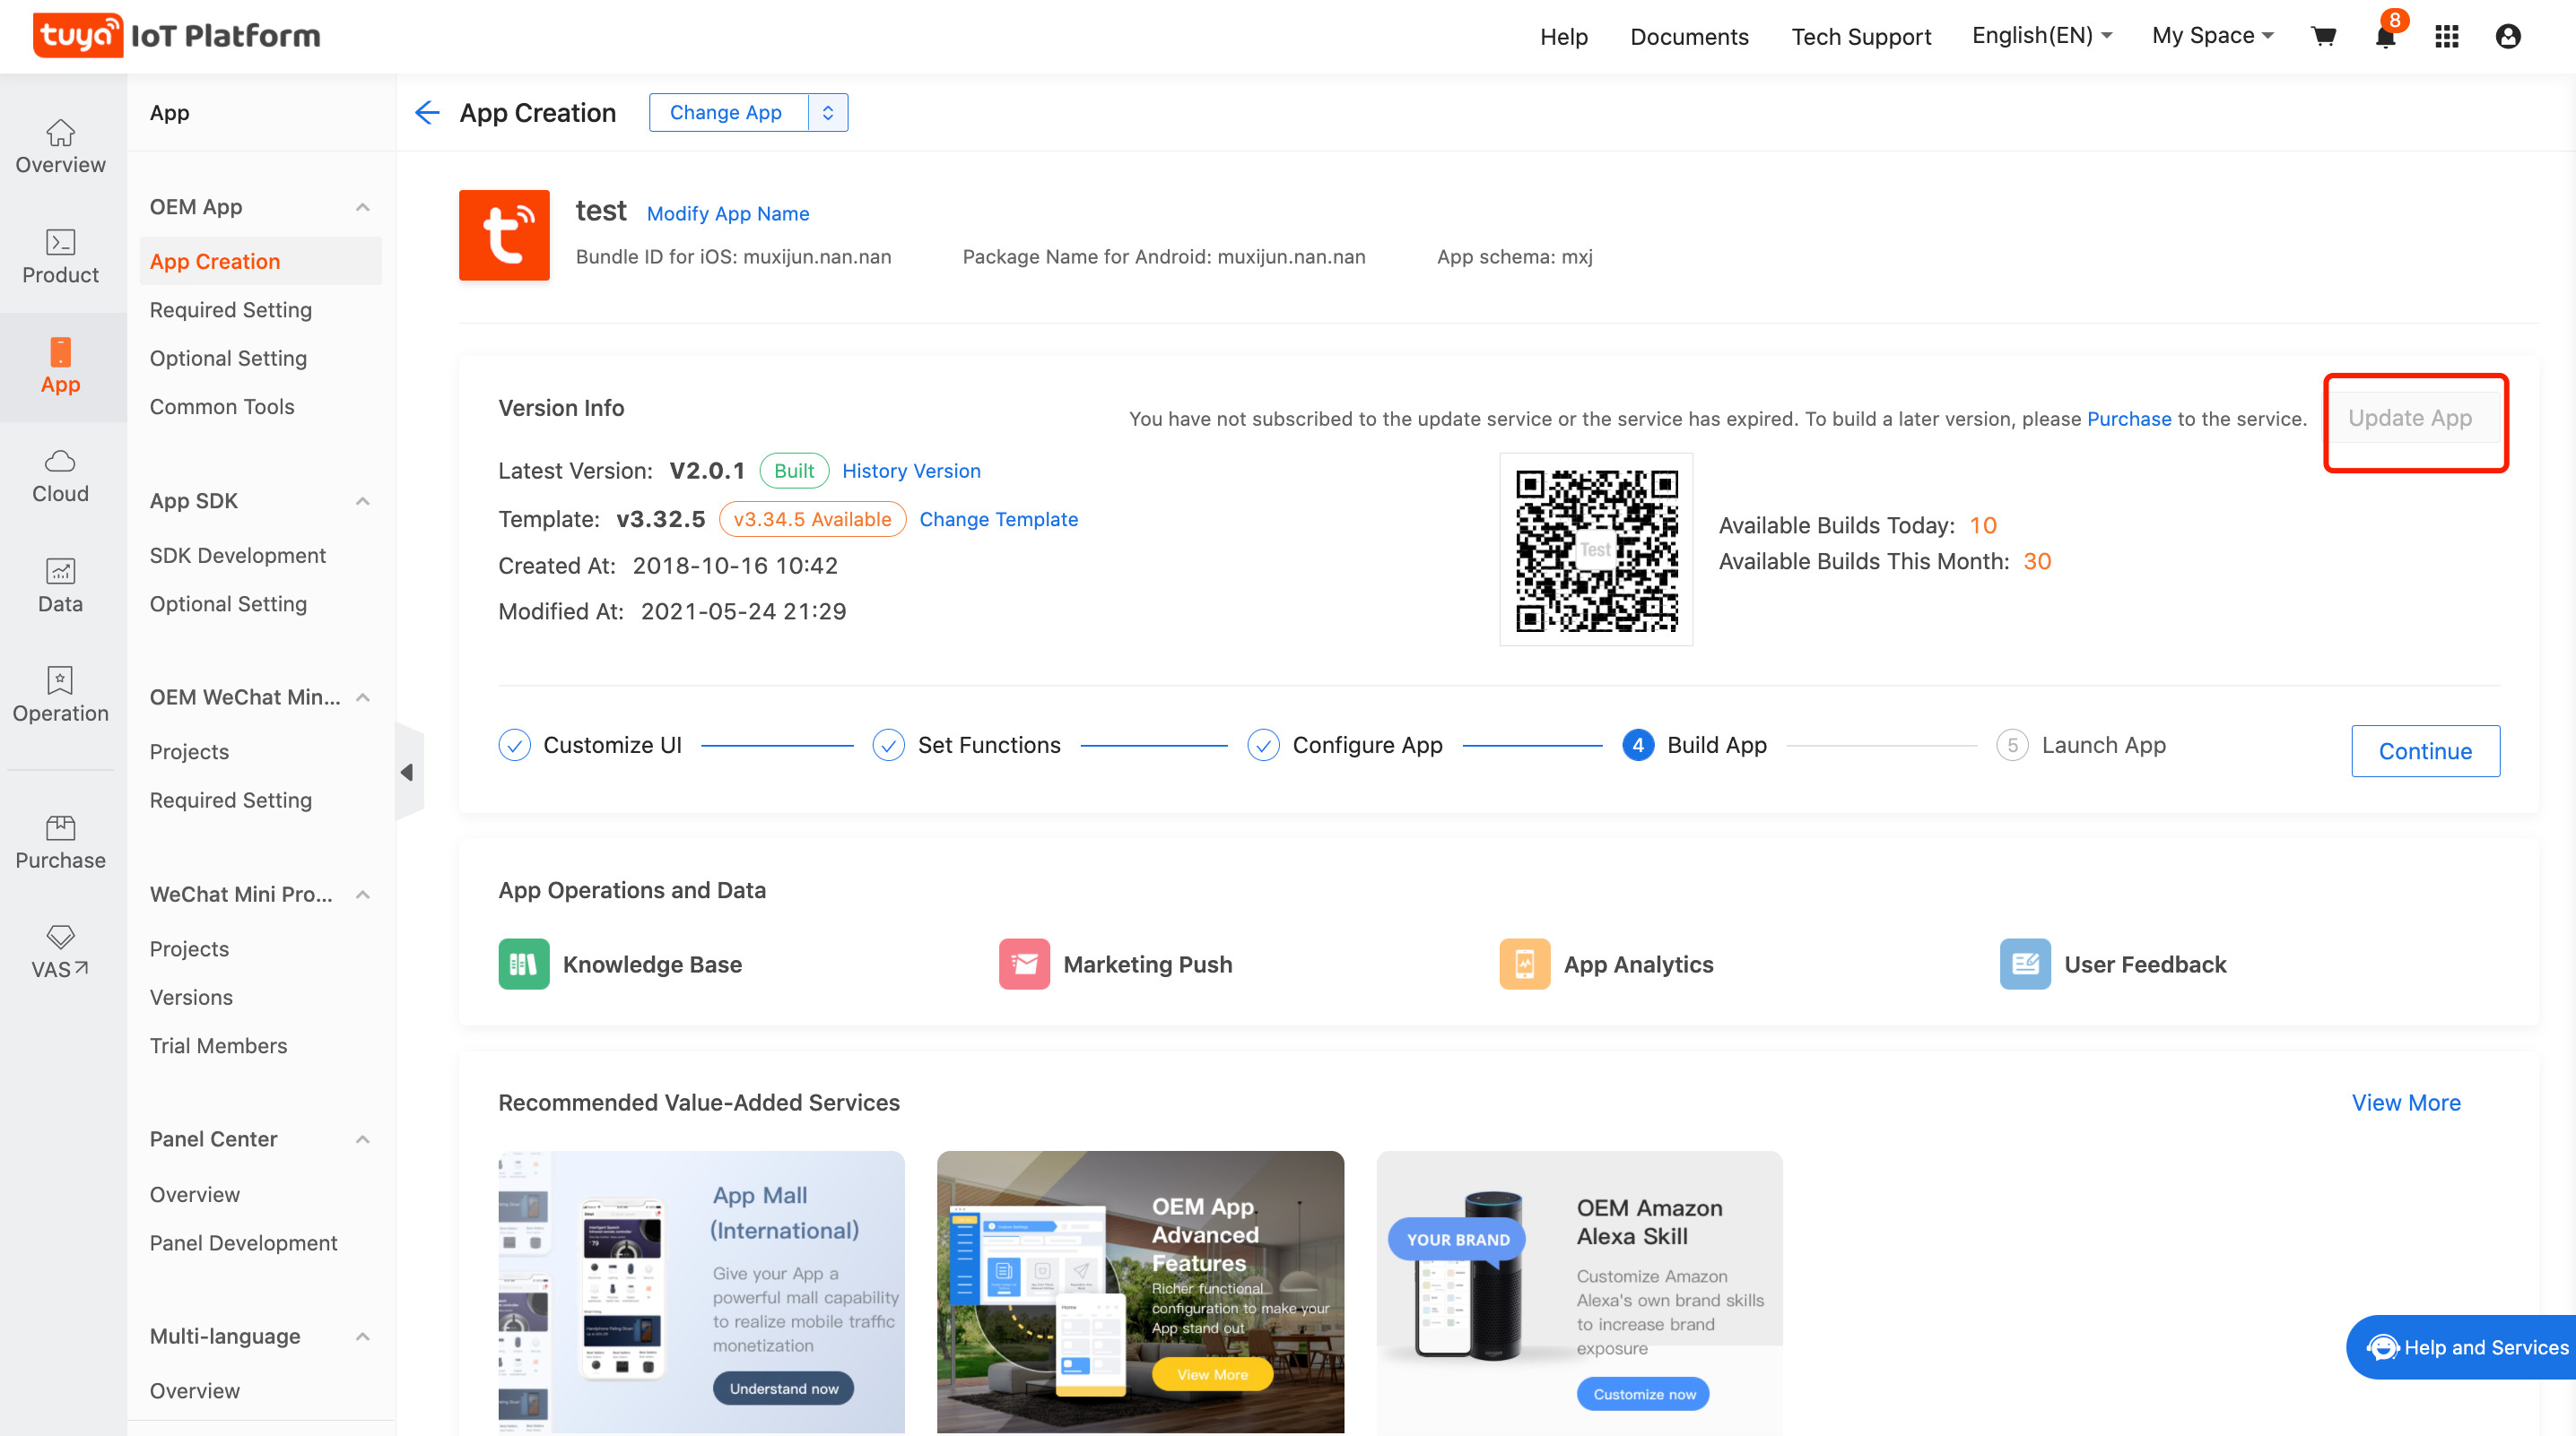Image resolution: width=2576 pixels, height=1436 pixels.
Task: Collapse the App SDK menu group
Action: (x=363, y=501)
